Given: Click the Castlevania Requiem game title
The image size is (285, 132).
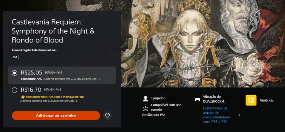Looking at the screenshot, I should coord(53,31).
